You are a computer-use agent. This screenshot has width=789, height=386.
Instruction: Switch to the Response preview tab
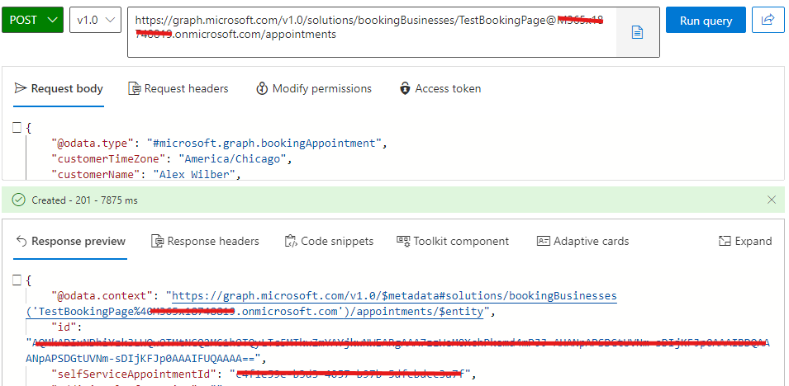click(70, 242)
